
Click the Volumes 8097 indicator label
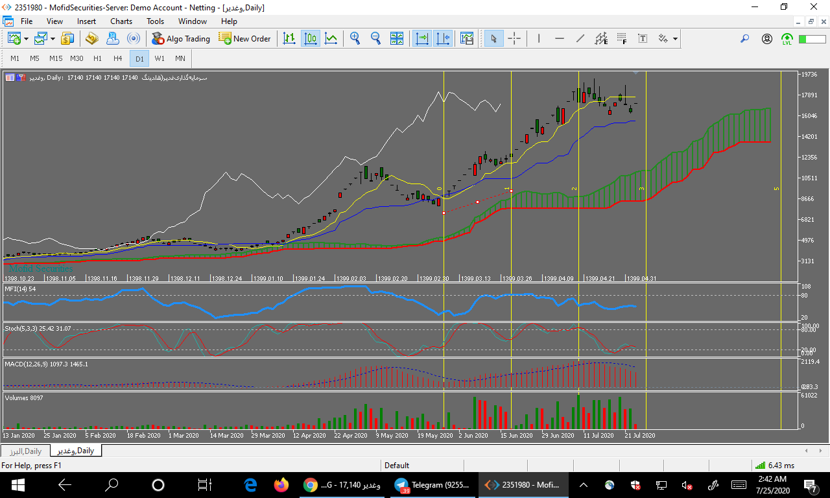click(x=24, y=397)
